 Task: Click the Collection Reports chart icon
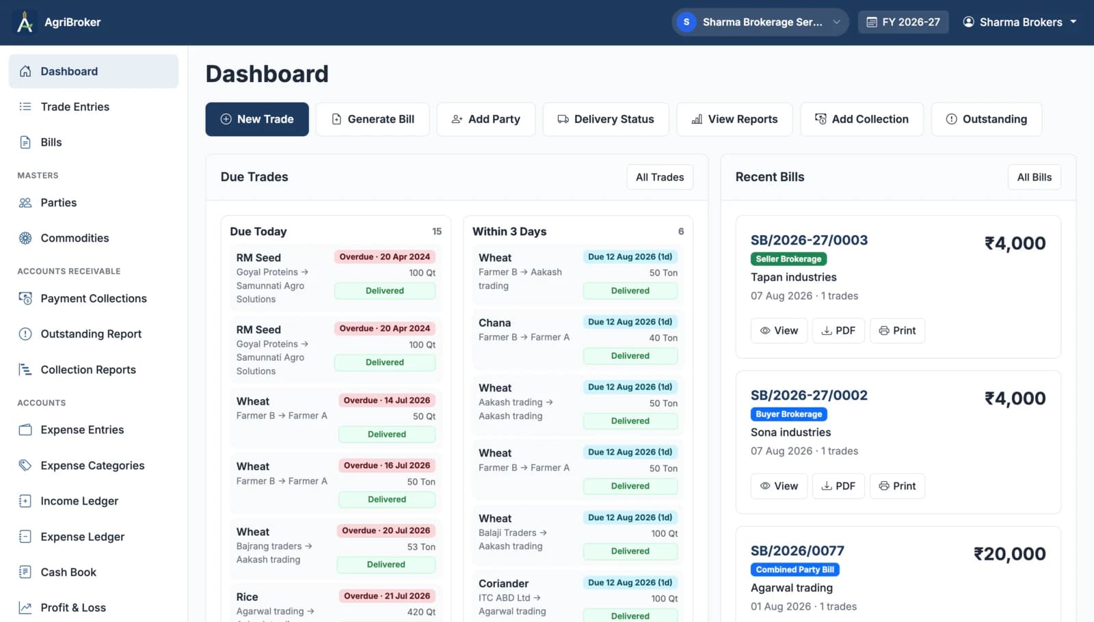pos(25,369)
